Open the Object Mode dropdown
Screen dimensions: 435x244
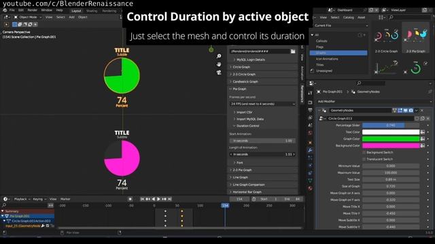(27, 17)
